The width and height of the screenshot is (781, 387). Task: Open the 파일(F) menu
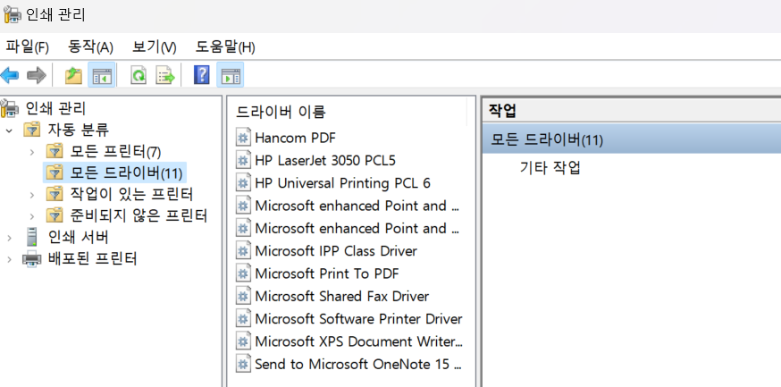[27, 47]
